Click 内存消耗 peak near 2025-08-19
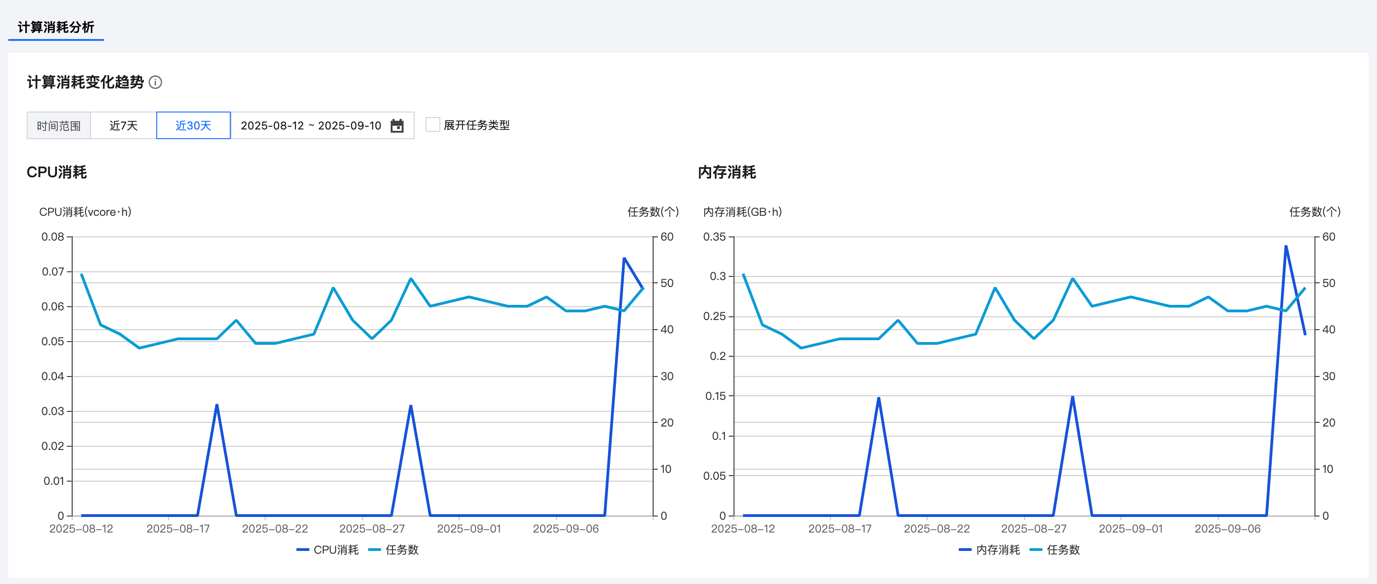Screen dimensions: 1377x584 [x=878, y=398]
